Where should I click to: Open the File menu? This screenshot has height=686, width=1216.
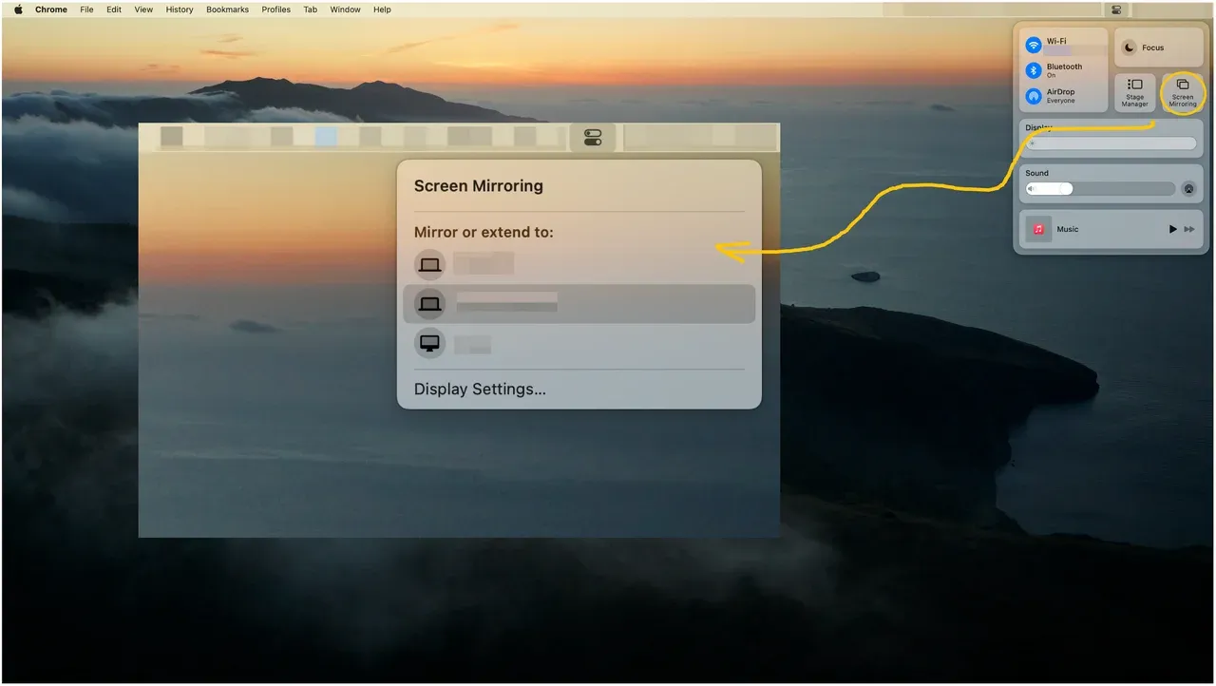[86, 10]
